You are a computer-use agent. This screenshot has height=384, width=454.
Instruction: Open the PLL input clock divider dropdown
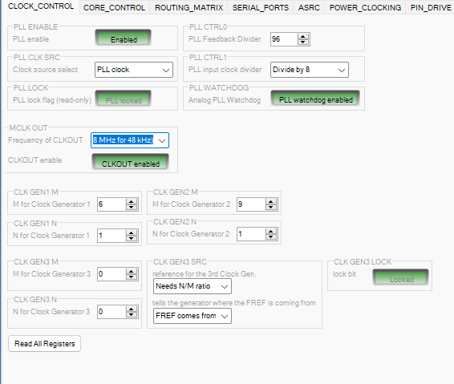tap(310, 70)
